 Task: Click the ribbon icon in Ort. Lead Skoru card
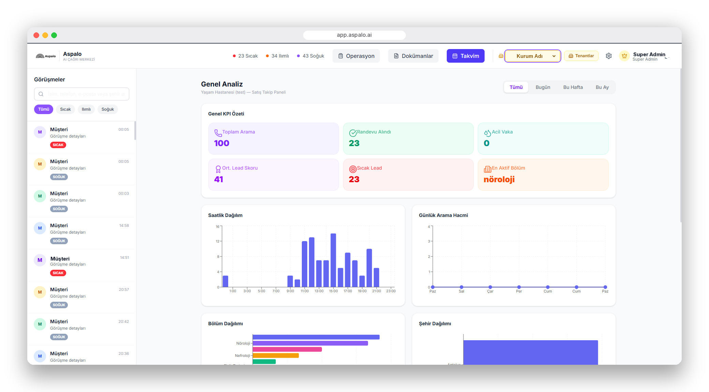[218, 169]
